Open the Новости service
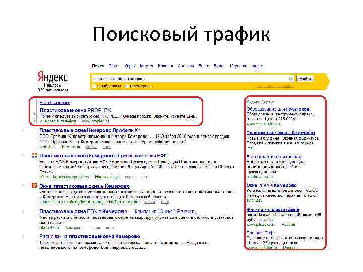This screenshot has height=272, width=363. (165, 66)
